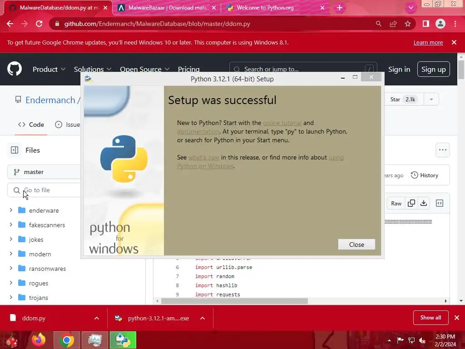465x349 pixels.
Task: Open the Chrome side panel icon
Action: pos(426,24)
